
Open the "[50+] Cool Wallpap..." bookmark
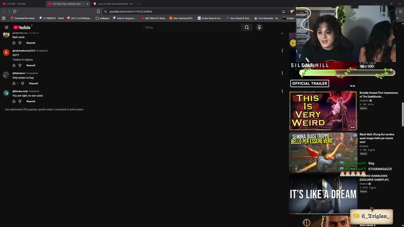(79, 18)
